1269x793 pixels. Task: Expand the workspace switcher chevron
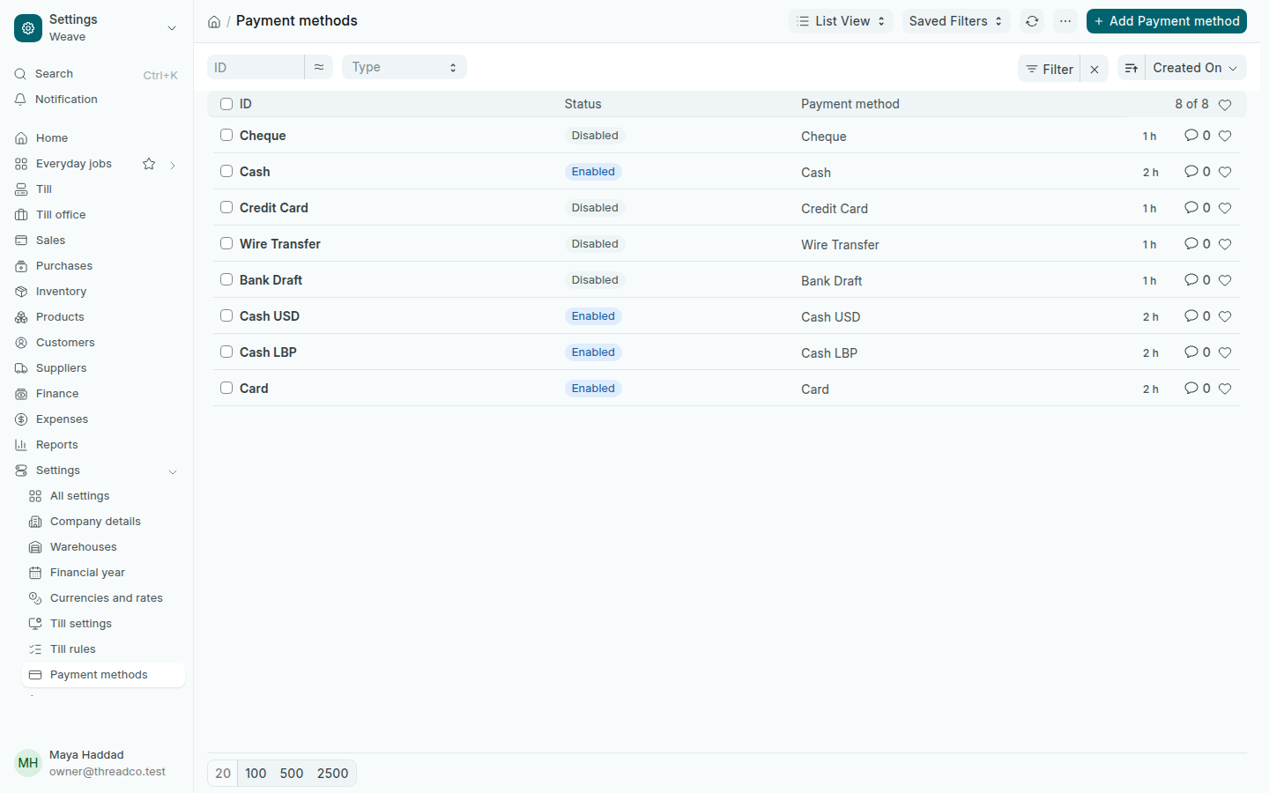(x=172, y=28)
